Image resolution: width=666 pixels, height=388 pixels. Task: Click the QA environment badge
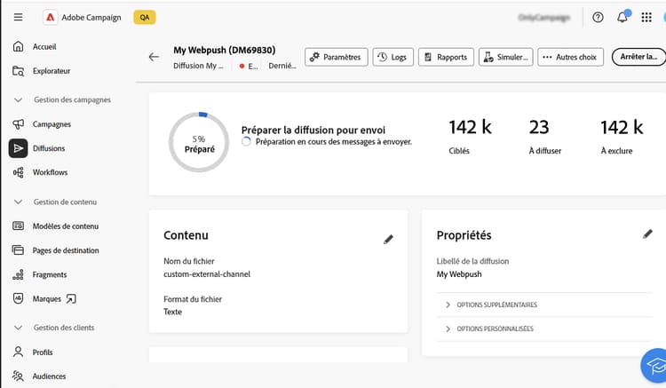click(145, 18)
